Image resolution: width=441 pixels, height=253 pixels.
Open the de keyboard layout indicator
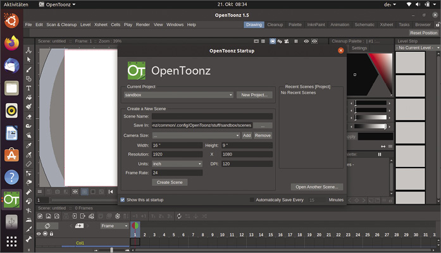click(x=390, y=4)
